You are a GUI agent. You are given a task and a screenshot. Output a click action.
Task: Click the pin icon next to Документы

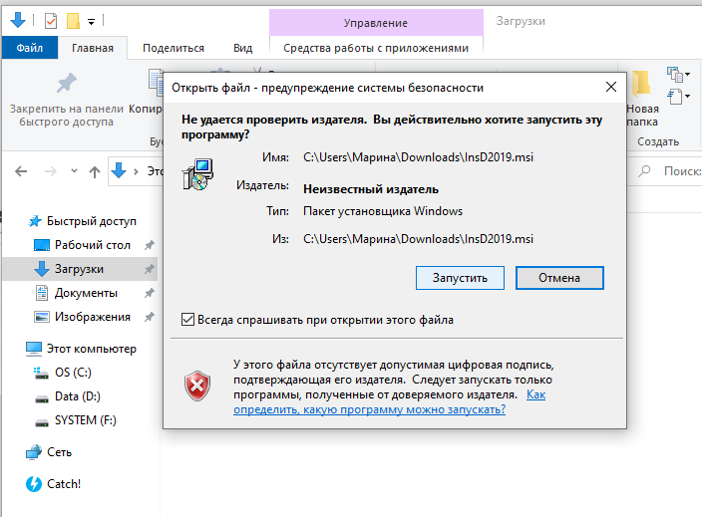[150, 293]
